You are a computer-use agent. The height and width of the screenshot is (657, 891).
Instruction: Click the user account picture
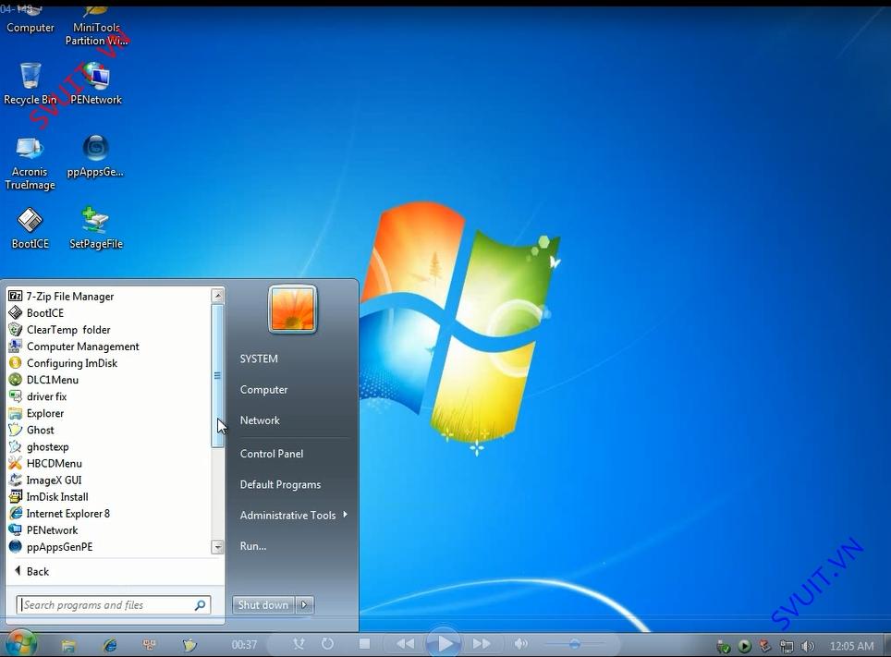[x=293, y=310]
